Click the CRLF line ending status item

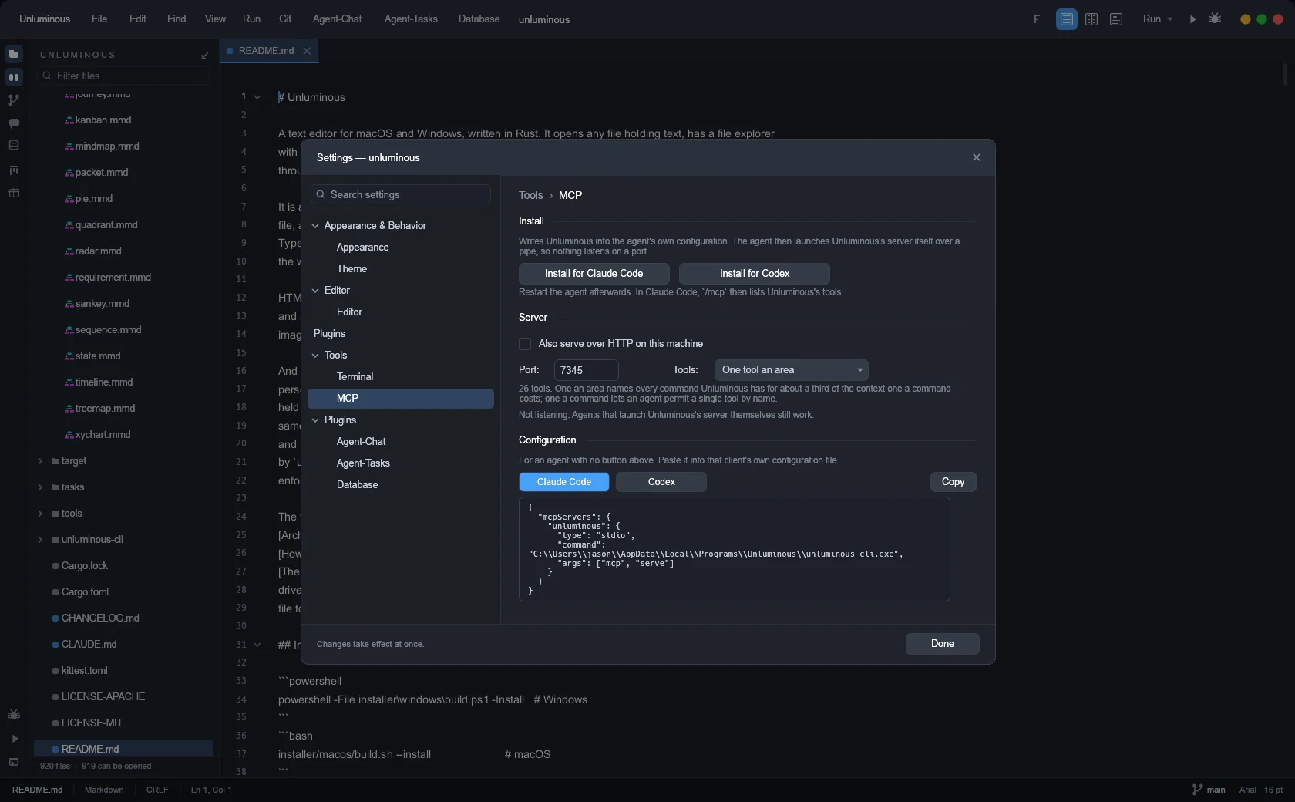(157, 790)
